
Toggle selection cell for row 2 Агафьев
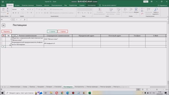point(3,43)
